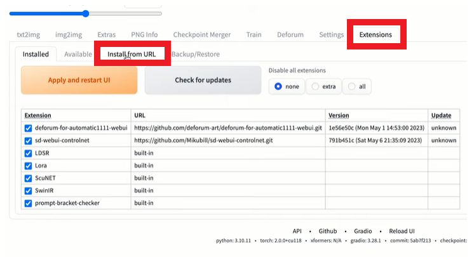Click the controlnet row 'unknown' update cell
Image resolution: width=474 pixels, height=257 pixels.
[444, 140]
